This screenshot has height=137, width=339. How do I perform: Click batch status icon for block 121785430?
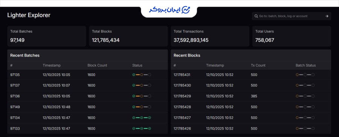pos(305,85)
